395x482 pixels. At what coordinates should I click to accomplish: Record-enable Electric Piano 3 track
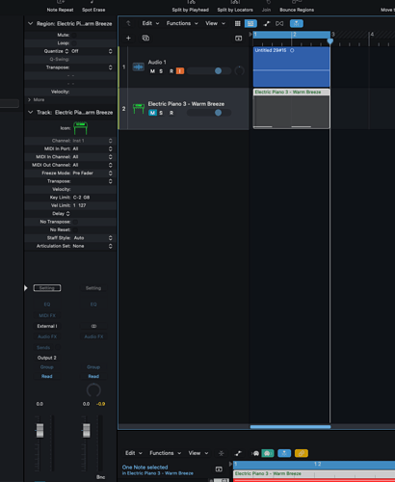click(x=171, y=113)
